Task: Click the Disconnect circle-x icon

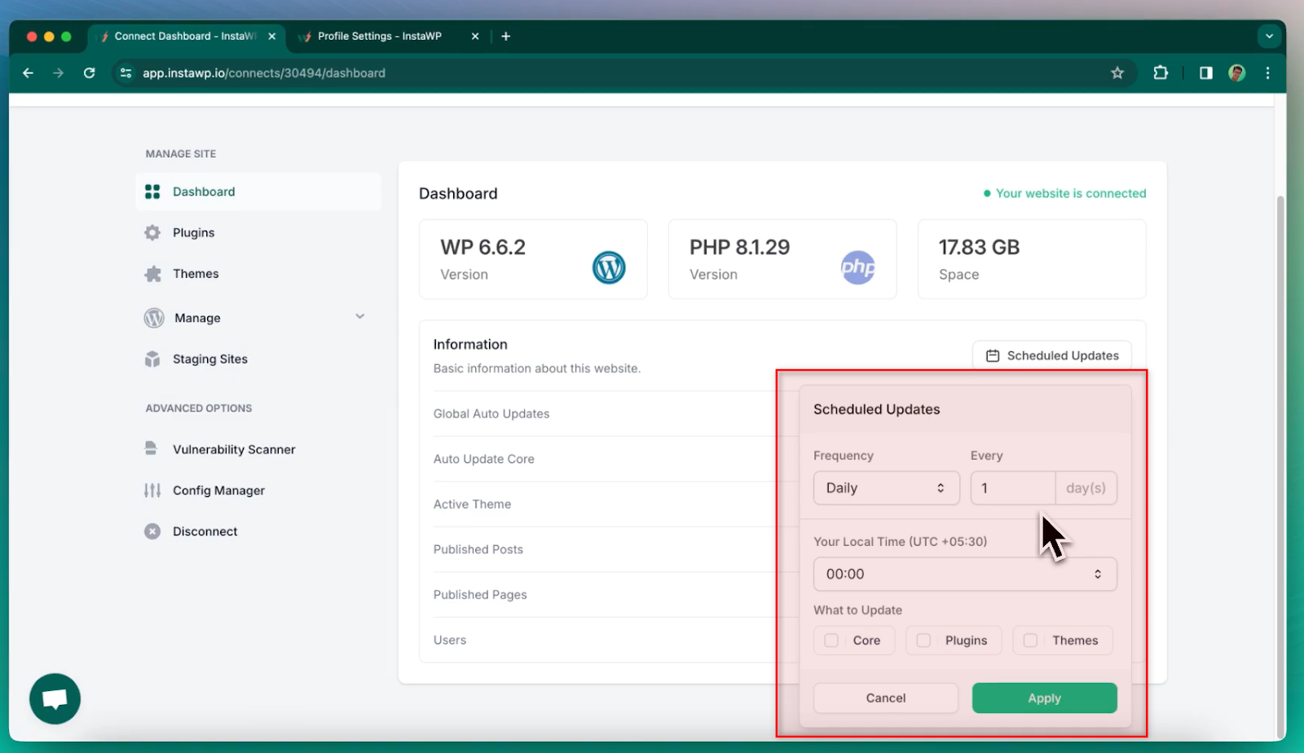Action: 152,531
